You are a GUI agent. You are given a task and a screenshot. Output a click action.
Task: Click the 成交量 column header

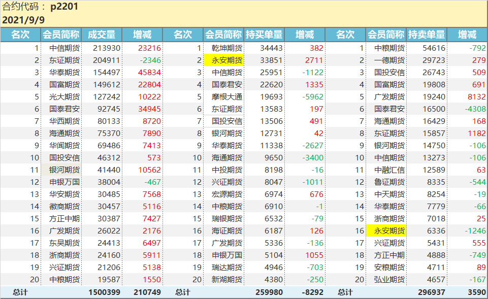(102, 35)
